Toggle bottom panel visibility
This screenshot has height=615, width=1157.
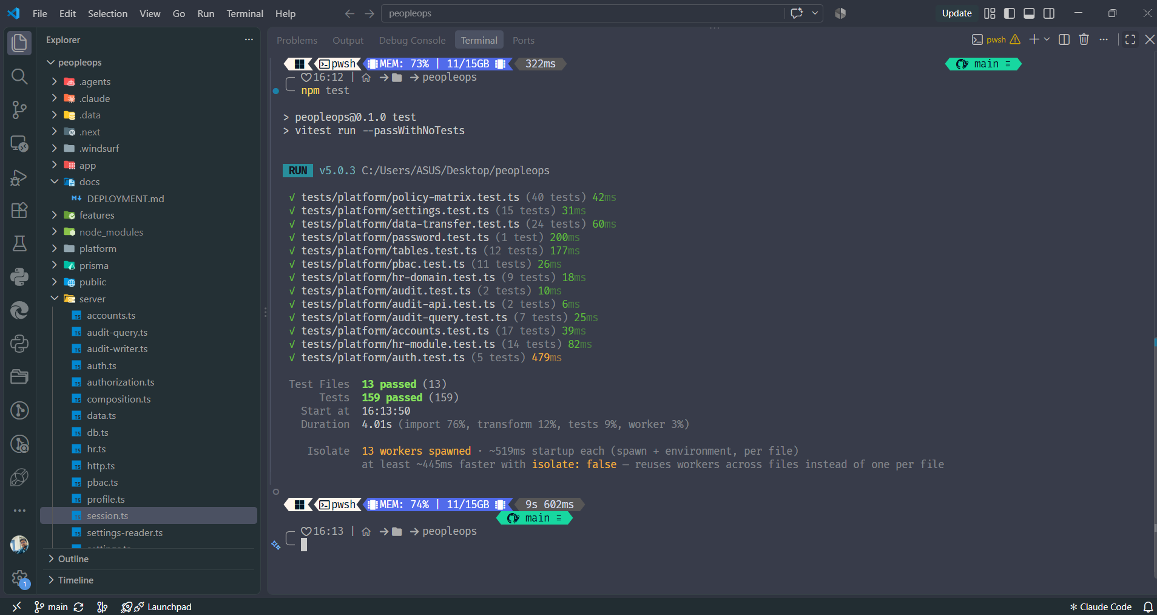(x=1029, y=13)
